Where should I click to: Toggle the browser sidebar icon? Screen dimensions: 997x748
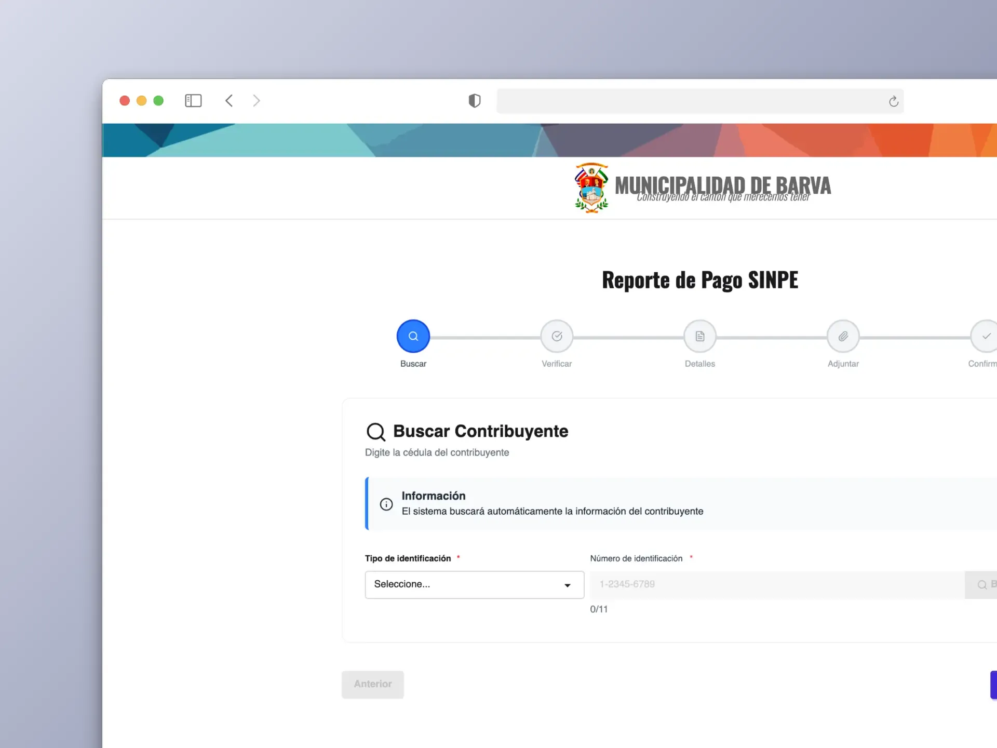coord(193,100)
